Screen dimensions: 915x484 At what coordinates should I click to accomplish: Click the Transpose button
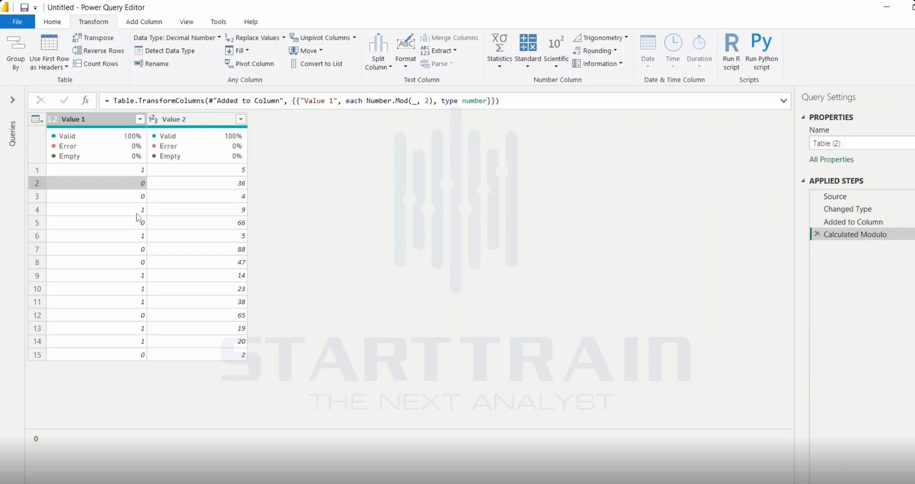93,38
